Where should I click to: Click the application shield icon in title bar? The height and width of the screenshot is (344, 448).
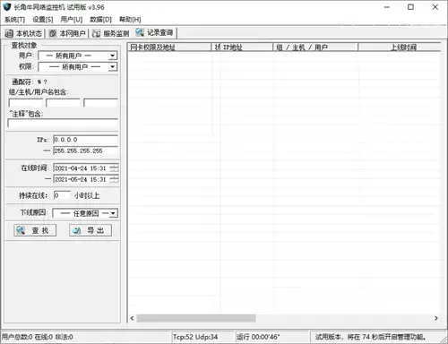(6, 7)
